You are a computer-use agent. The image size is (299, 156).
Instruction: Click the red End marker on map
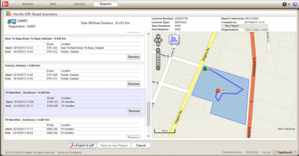[x=218, y=90]
